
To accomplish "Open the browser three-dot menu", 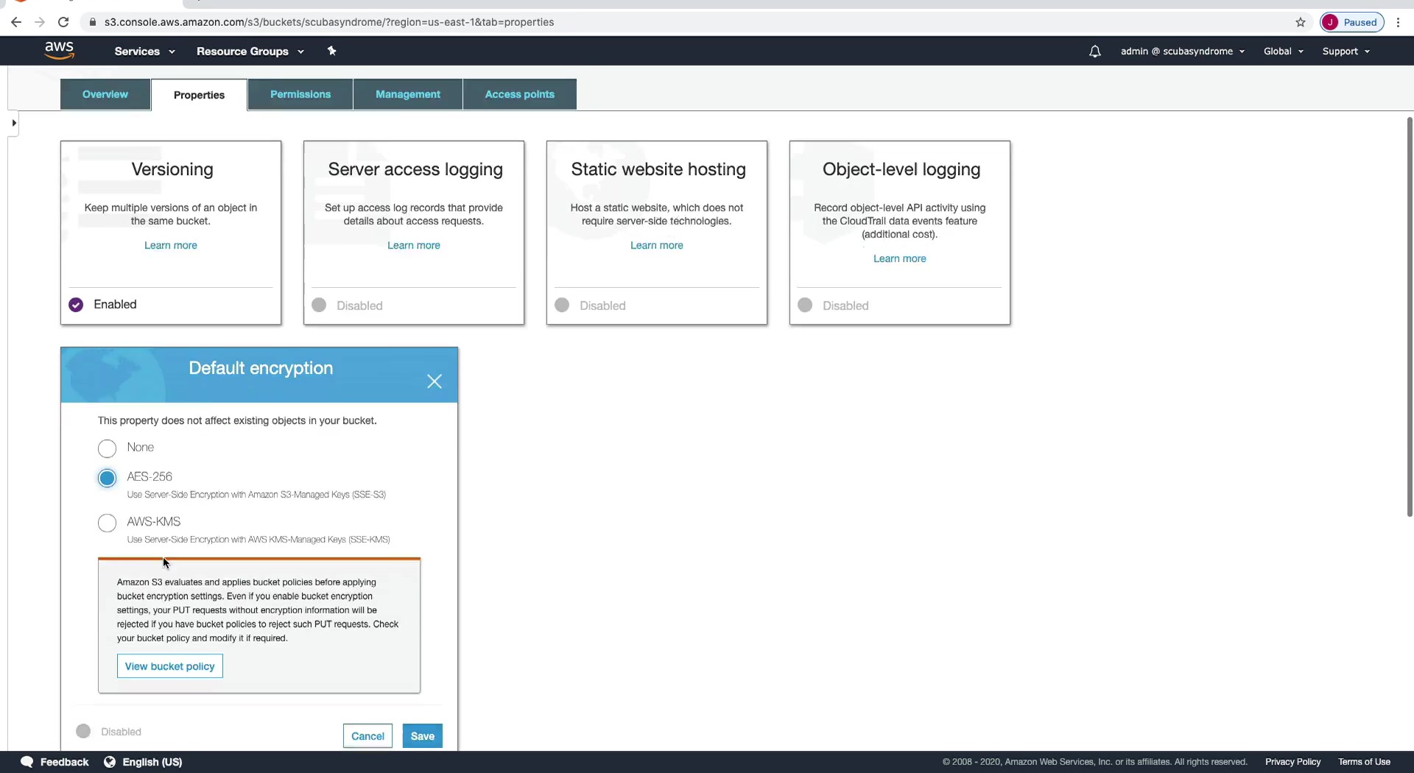I will click(x=1398, y=22).
